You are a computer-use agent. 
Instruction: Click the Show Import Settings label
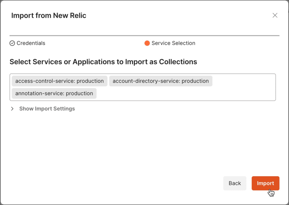(x=47, y=109)
